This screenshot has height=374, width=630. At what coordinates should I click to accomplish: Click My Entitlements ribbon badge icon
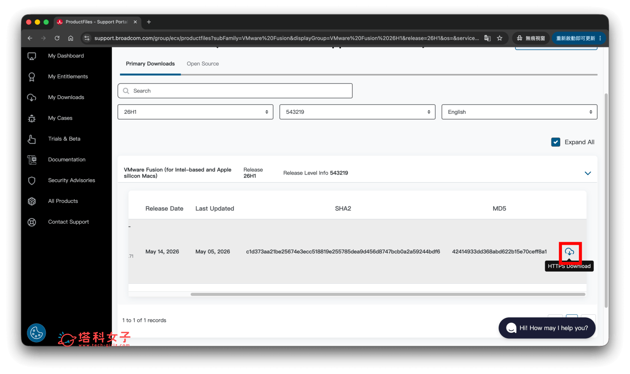(x=31, y=77)
